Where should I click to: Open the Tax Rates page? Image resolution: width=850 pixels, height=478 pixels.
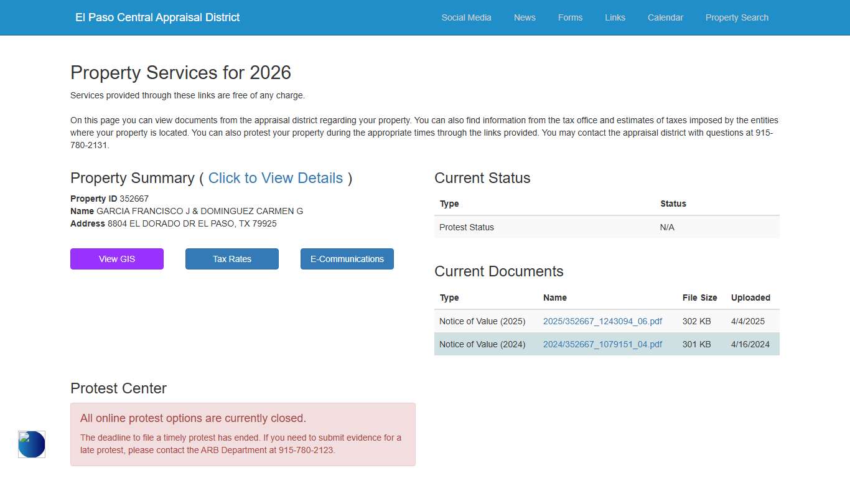click(x=231, y=259)
